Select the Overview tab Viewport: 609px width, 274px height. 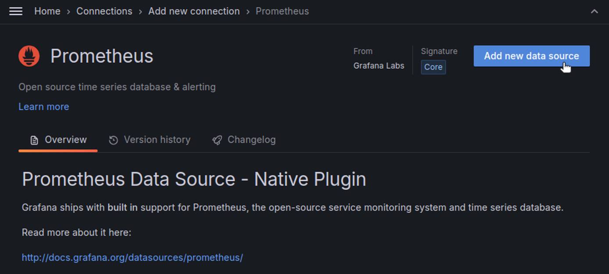[x=65, y=140]
